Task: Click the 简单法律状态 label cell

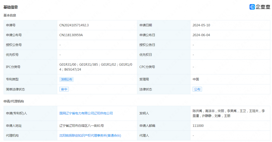Action: tap(30, 89)
